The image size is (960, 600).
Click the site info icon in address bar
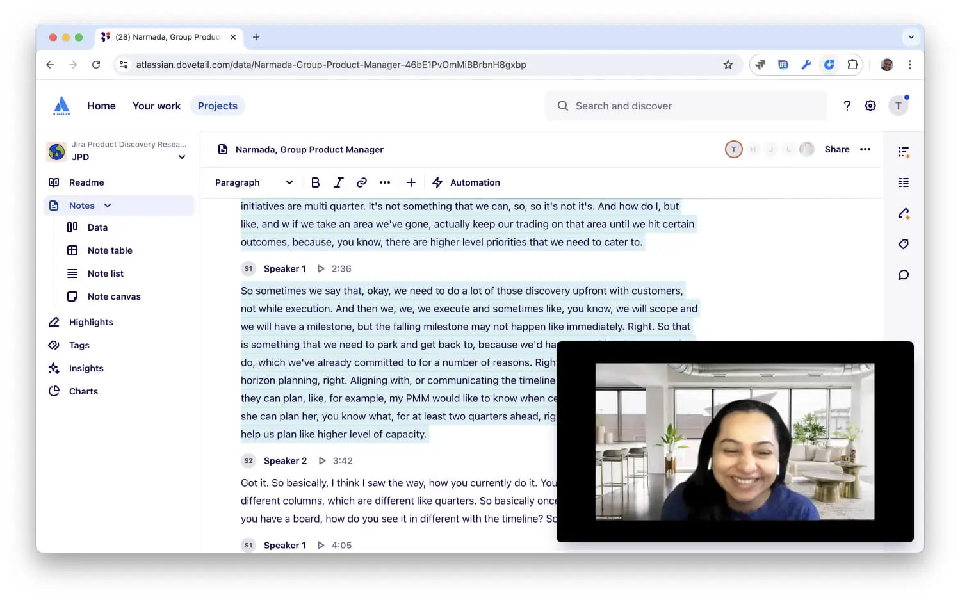124,65
